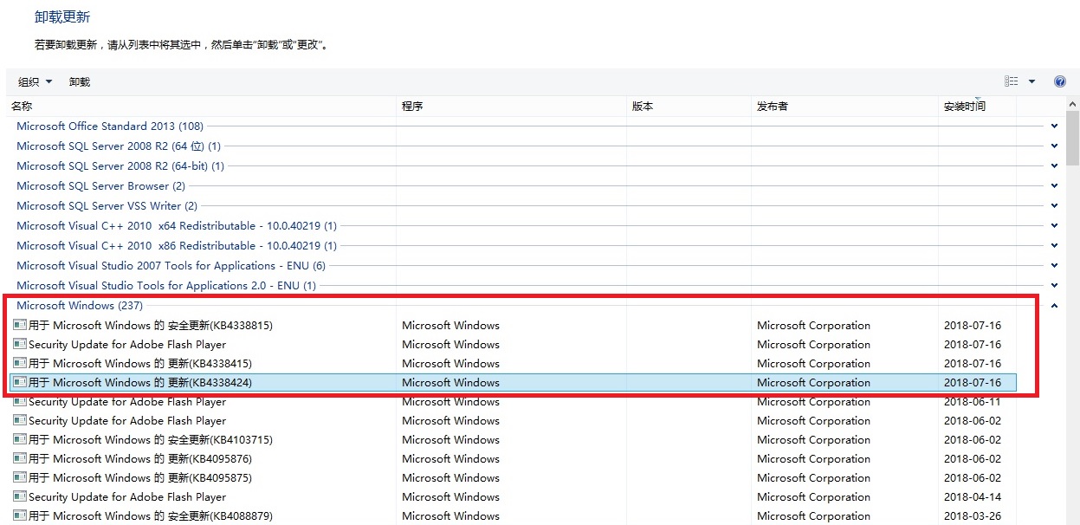This screenshot has height=525, width=1080.
Task: Select the Flash Player update name dated 2018-06-02
Action: pos(127,421)
